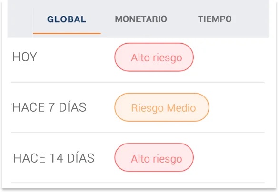Click the orange Riesgo Medio badge
The height and width of the screenshot is (192, 278).
point(162,107)
